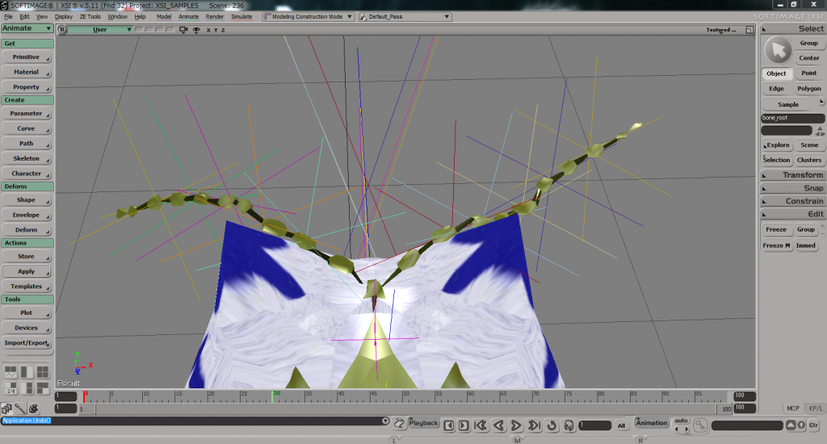The height and width of the screenshot is (444, 827).
Task: Click the Envelope button
Action: coord(27,216)
